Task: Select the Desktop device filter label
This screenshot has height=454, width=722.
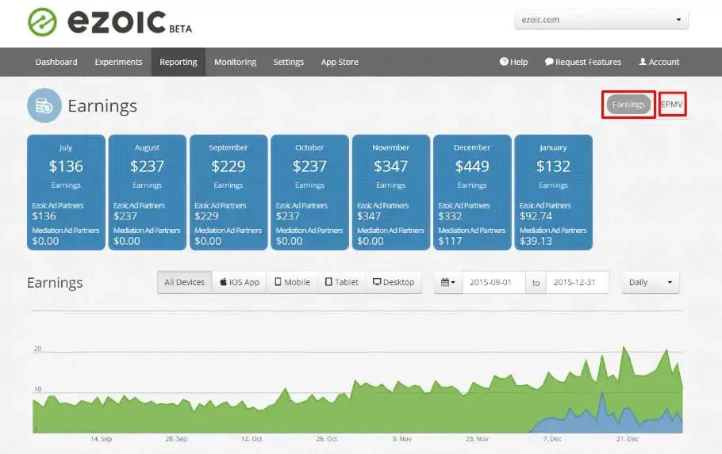Action: pyautogui.click(x=399, y=282)
